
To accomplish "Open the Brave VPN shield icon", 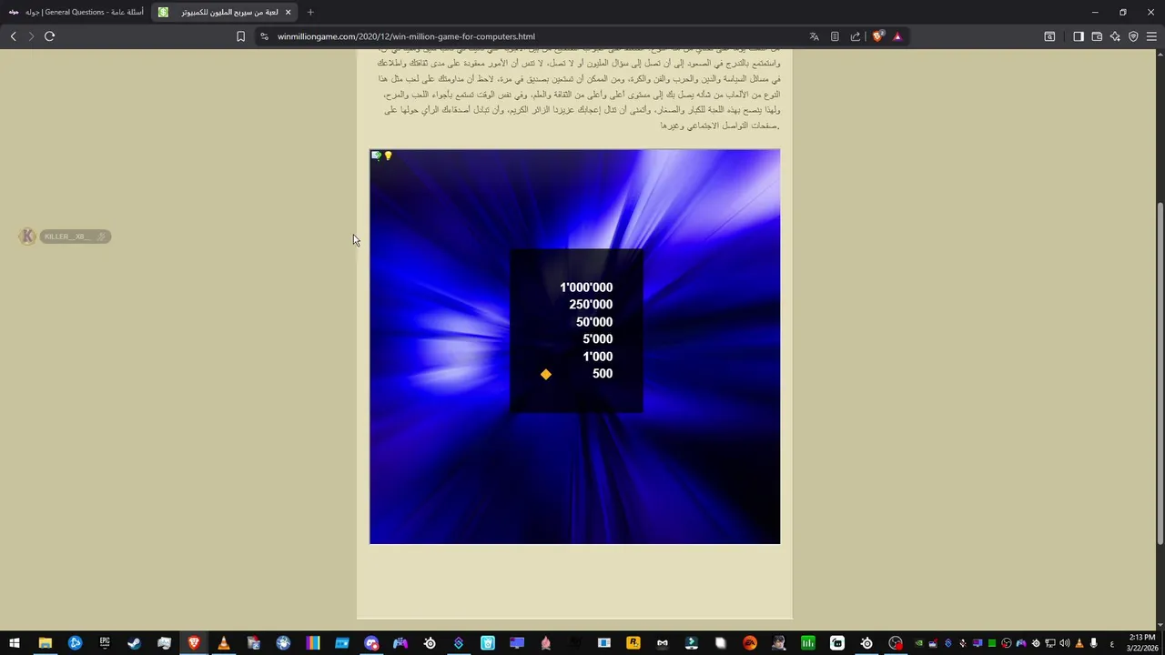I will click(1133, 36).
